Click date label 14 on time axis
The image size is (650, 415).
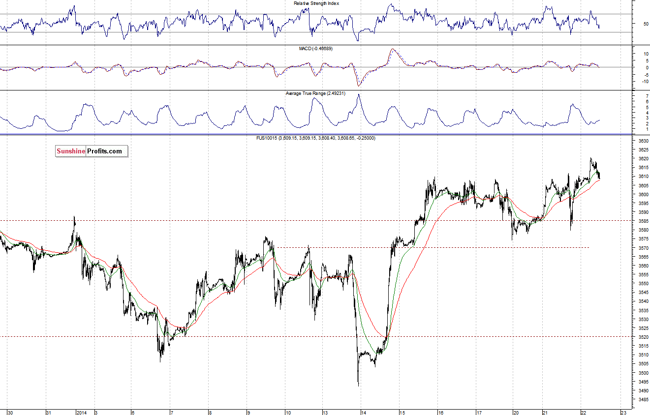[363, 412]
